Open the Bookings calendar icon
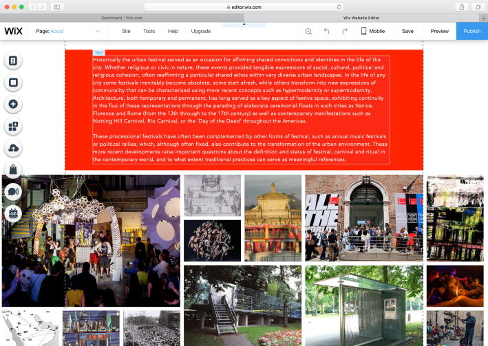The image size is (488, 346). coord(13,214)
